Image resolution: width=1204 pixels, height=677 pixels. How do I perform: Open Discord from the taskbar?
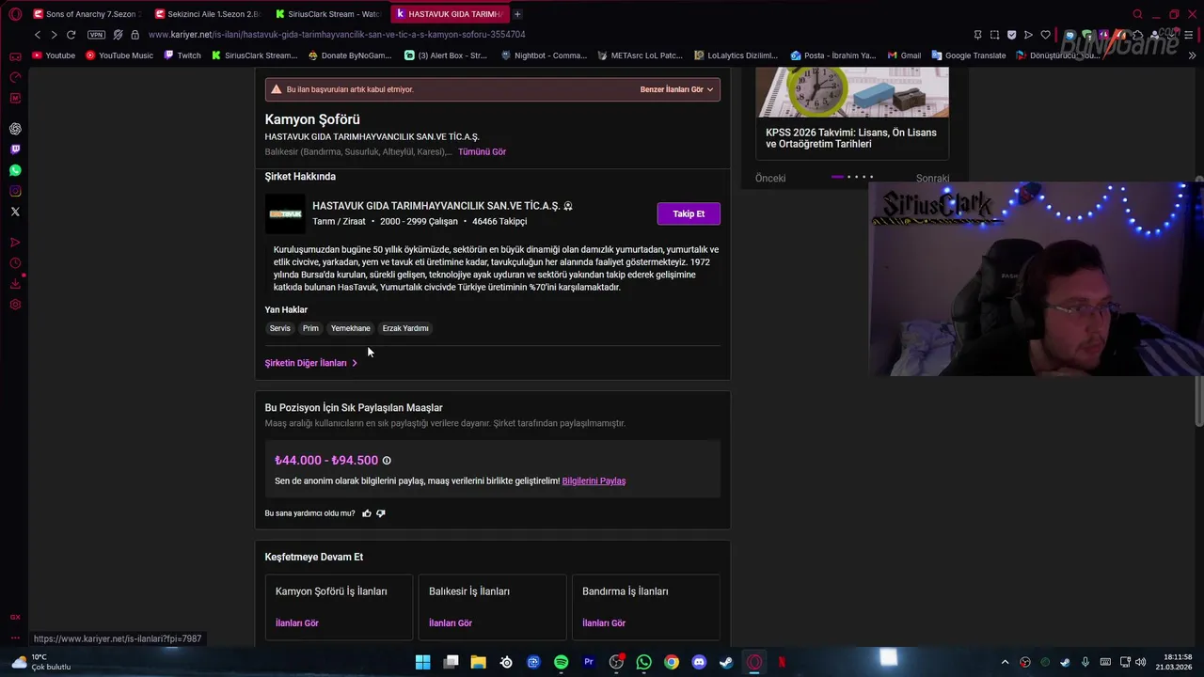pos(699,662)
